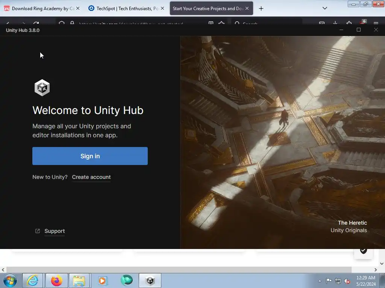Click the Unity cube logo above the welcome heading
385x288 pixels.
click(42, 88)
